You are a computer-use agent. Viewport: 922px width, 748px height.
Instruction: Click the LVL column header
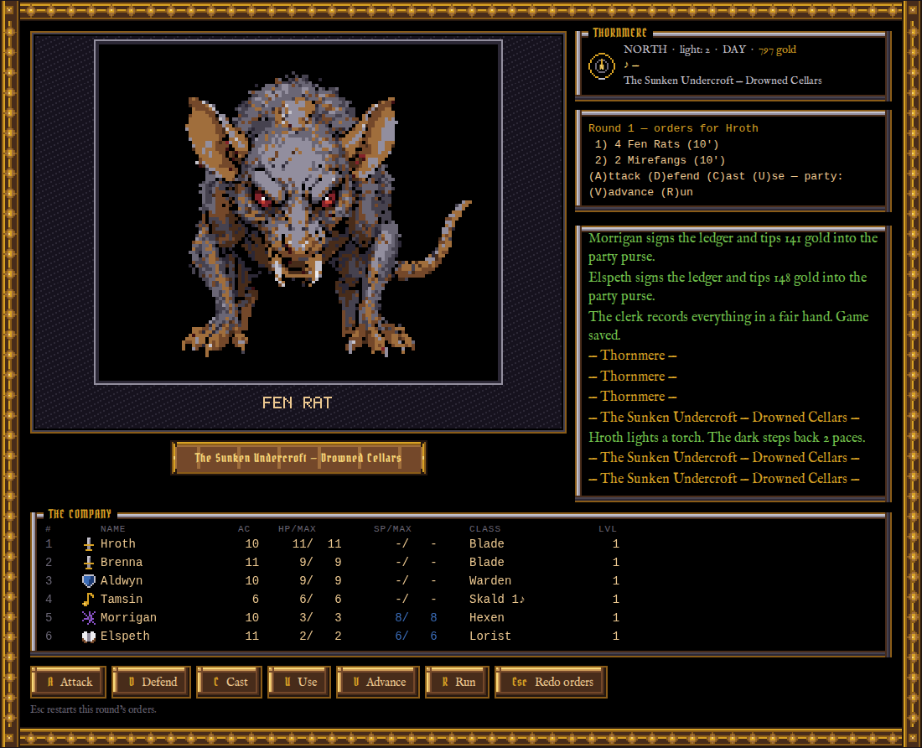click(608, 528)
